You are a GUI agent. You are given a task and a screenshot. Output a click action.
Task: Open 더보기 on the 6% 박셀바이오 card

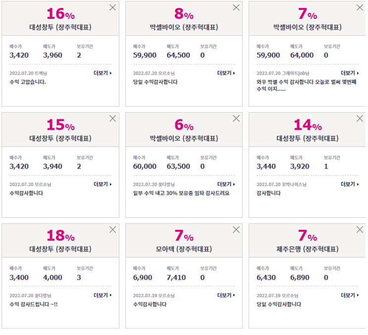point(226,184)
